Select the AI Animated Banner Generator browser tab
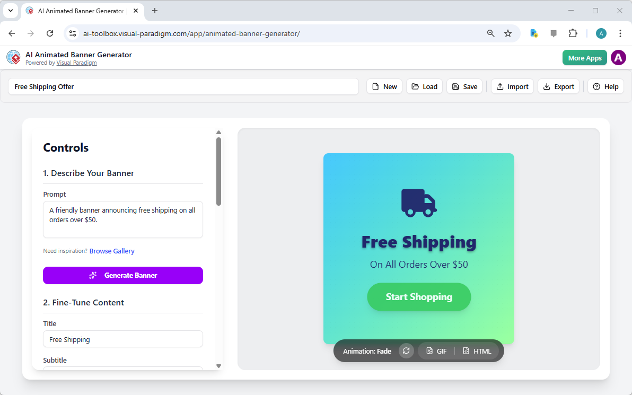632x395 pixels. [80, 11]
